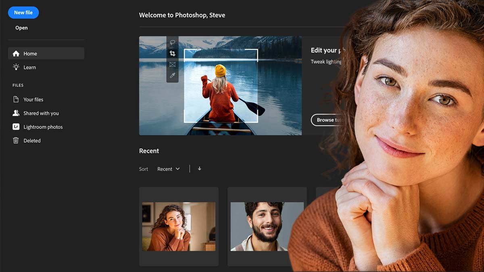Viewport: 484px width, 272px height.
Task: Toggle the sort direction arrow
Action: pos(199,169)
